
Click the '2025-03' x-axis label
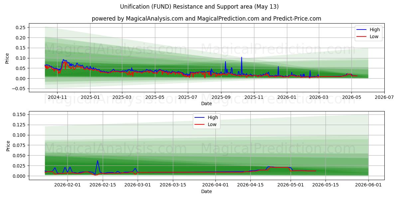pos(122,97)
